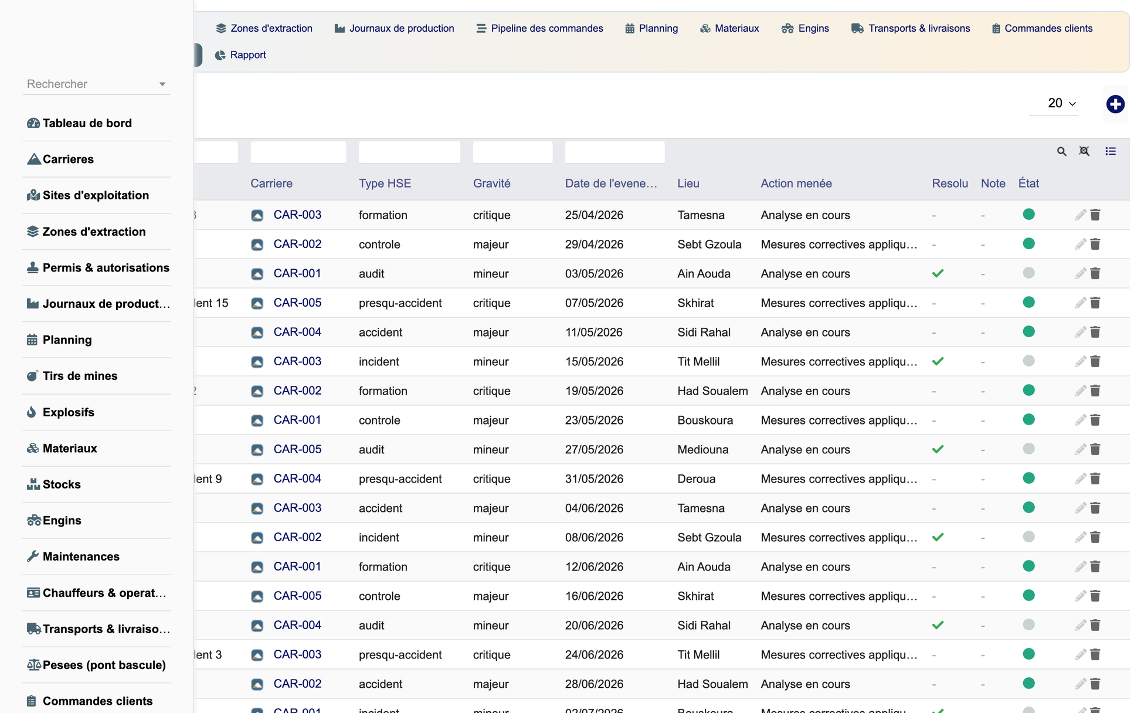Edit the Skhirat 16/06/2026 row
Viewport: 1141px width, 713px height.
[x=1080, y=596]
